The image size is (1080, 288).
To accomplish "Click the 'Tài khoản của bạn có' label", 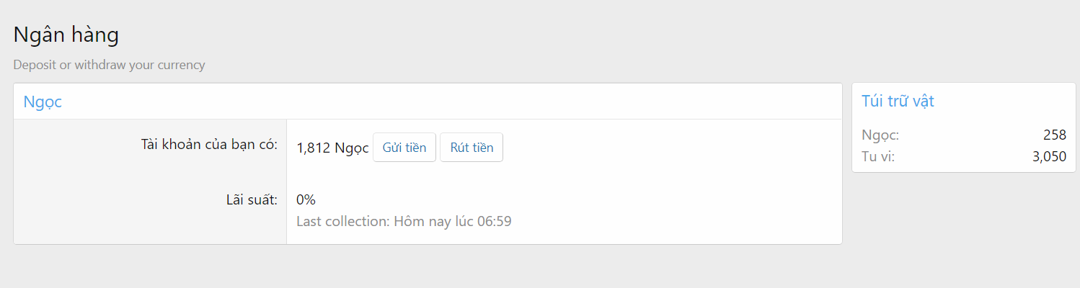I will 209,144.
